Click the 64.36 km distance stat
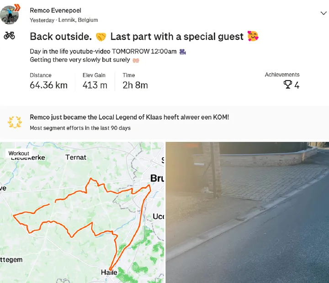 coord(48,85)
